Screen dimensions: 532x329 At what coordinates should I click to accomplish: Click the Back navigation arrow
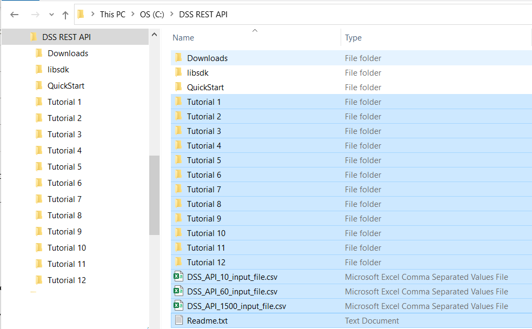(x=15, y=15)
